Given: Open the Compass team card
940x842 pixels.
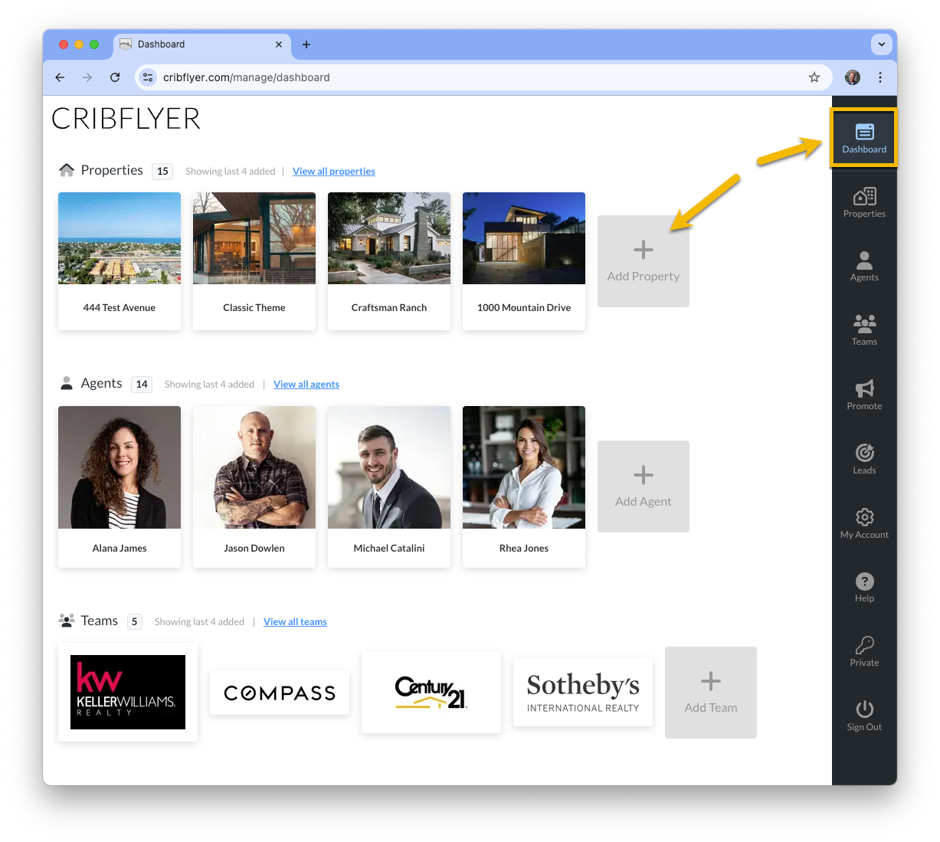Looking at the screenshot, I should [280, 693].
